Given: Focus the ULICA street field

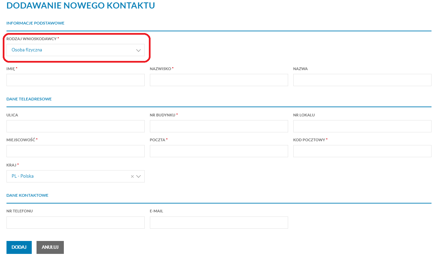Looking at the screenshot, I should (75, 126).
